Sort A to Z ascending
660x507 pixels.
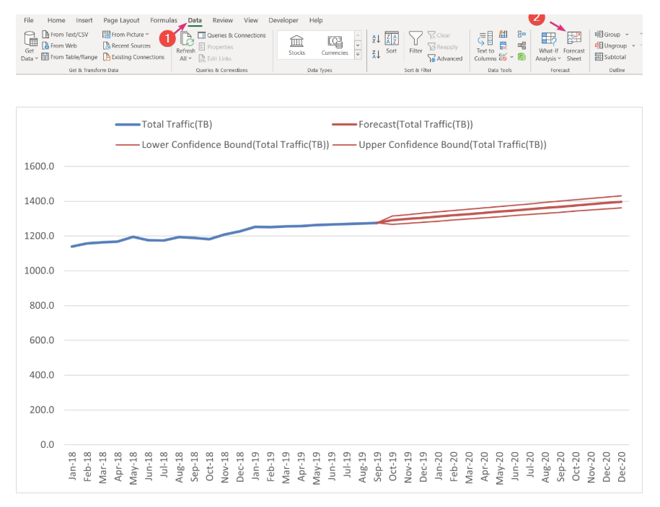click(376, 39)
